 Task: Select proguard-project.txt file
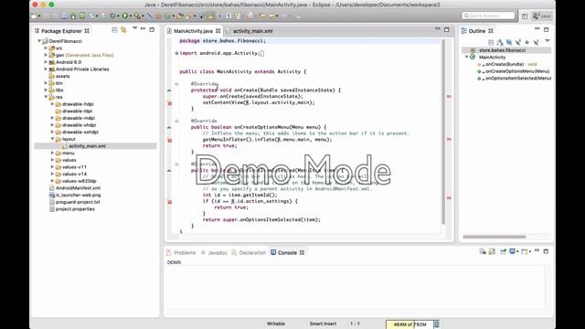[78, 202]
